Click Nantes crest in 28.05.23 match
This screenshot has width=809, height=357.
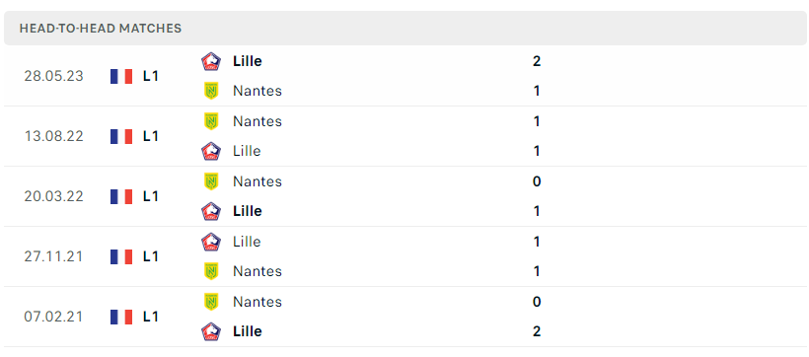click(211, 91)
